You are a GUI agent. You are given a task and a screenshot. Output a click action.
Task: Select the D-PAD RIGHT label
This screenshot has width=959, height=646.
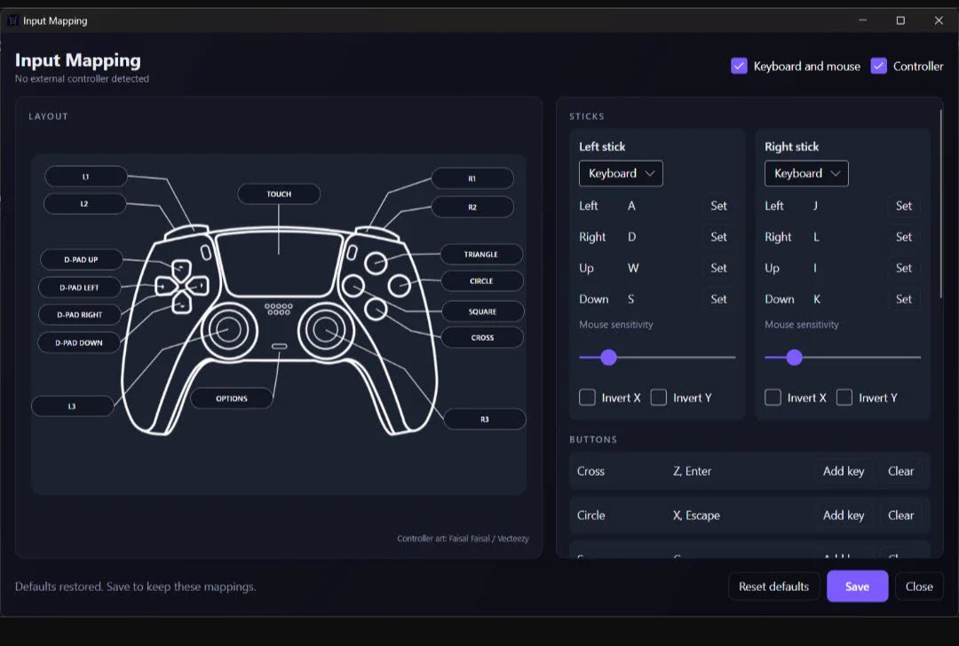(x=80, y=315)
